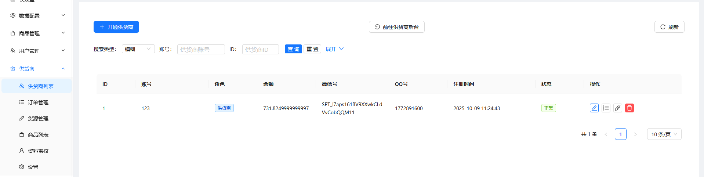Expand the 展开 advanced search filters

[x=334, y=49]
